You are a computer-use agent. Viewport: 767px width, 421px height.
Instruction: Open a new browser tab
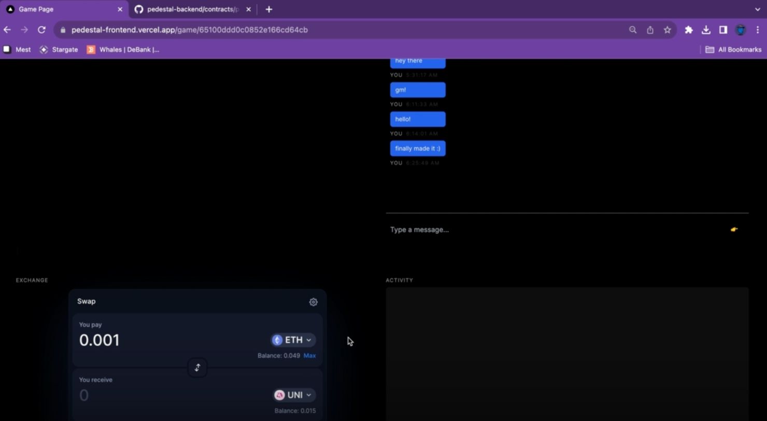pos(268,9)
